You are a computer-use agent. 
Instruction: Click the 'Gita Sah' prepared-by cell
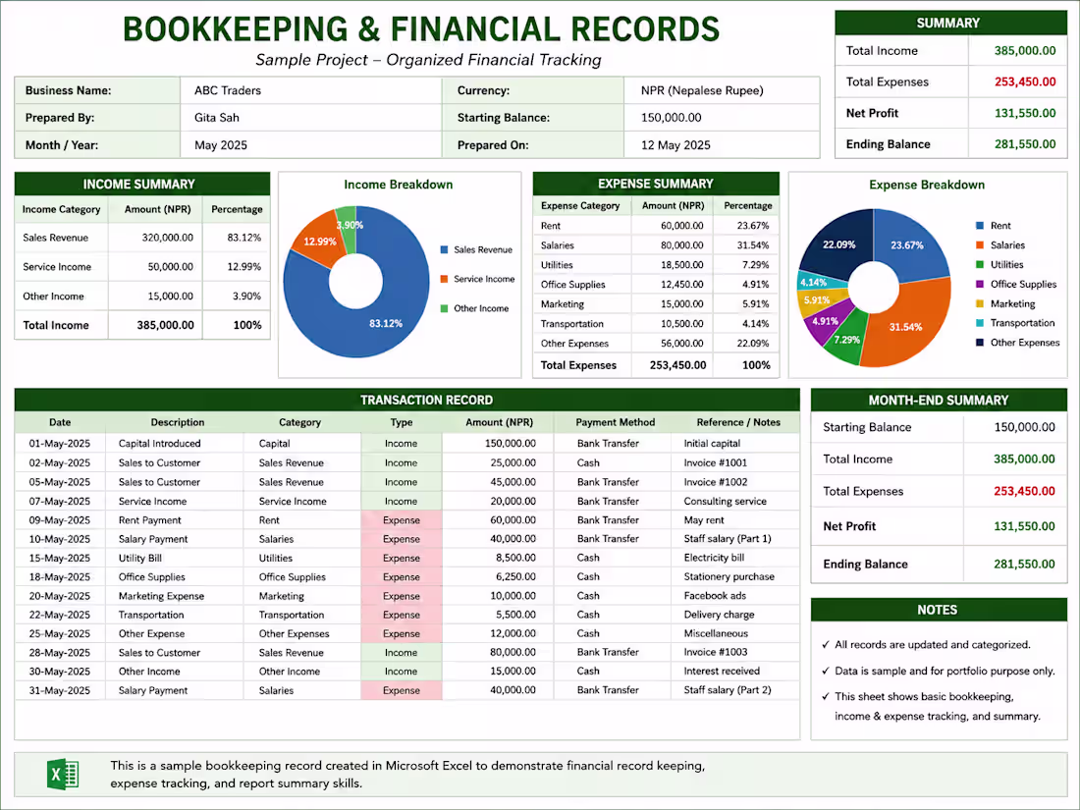click(310, 118)
